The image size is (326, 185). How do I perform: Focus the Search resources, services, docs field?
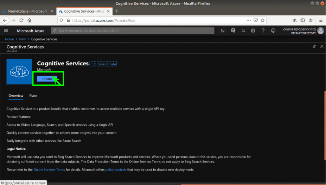[133, 31]
